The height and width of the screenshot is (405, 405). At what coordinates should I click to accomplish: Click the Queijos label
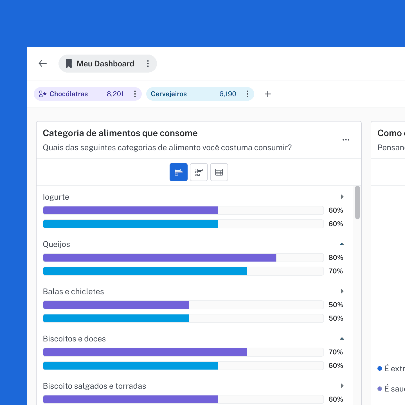tap(56, 244)
